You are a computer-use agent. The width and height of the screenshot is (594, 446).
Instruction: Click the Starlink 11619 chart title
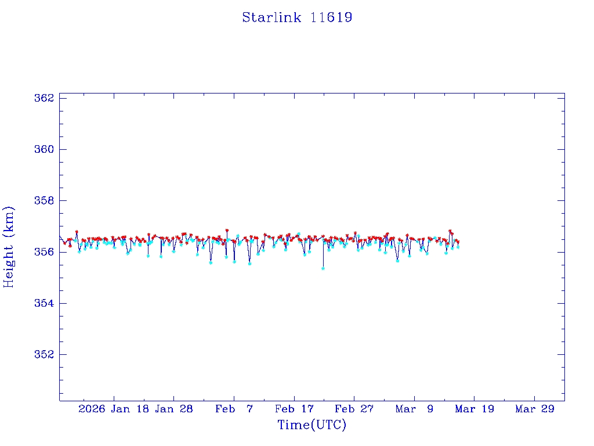coord(297,17)
